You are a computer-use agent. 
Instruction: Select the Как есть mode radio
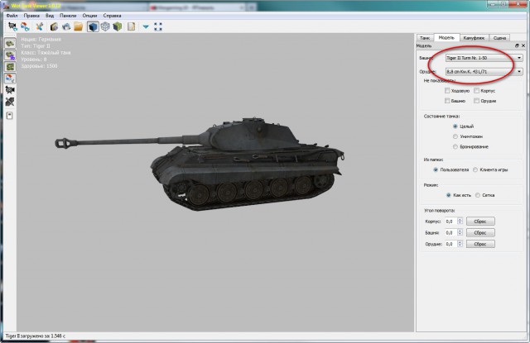449,195
